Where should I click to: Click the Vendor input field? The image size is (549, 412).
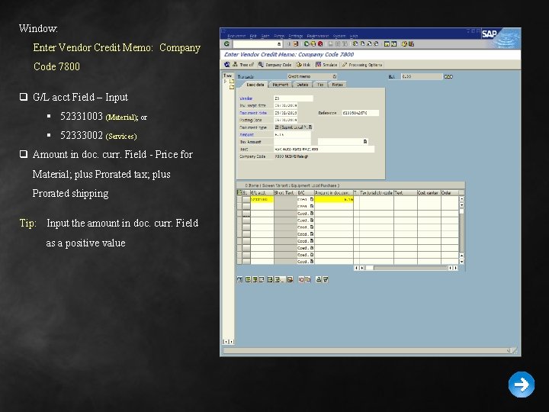tap(294, 98)
